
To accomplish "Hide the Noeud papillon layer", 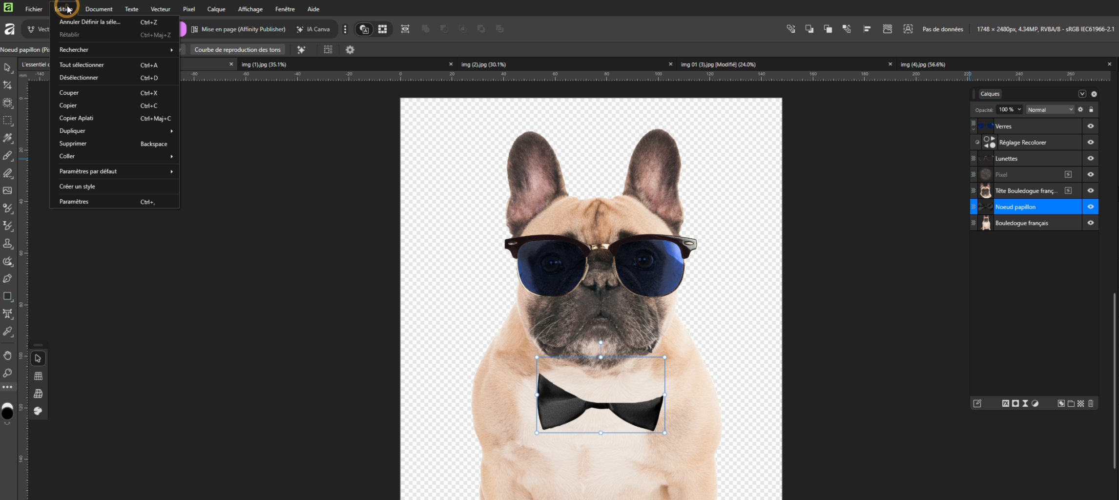I will (1090, 207).
